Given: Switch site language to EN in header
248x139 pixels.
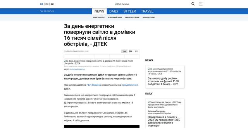Looking at the screenshot, I should click(x=47, y=4).
